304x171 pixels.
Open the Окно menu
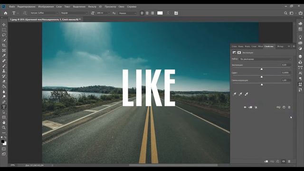pyautogui.click(x=122, y=7)
